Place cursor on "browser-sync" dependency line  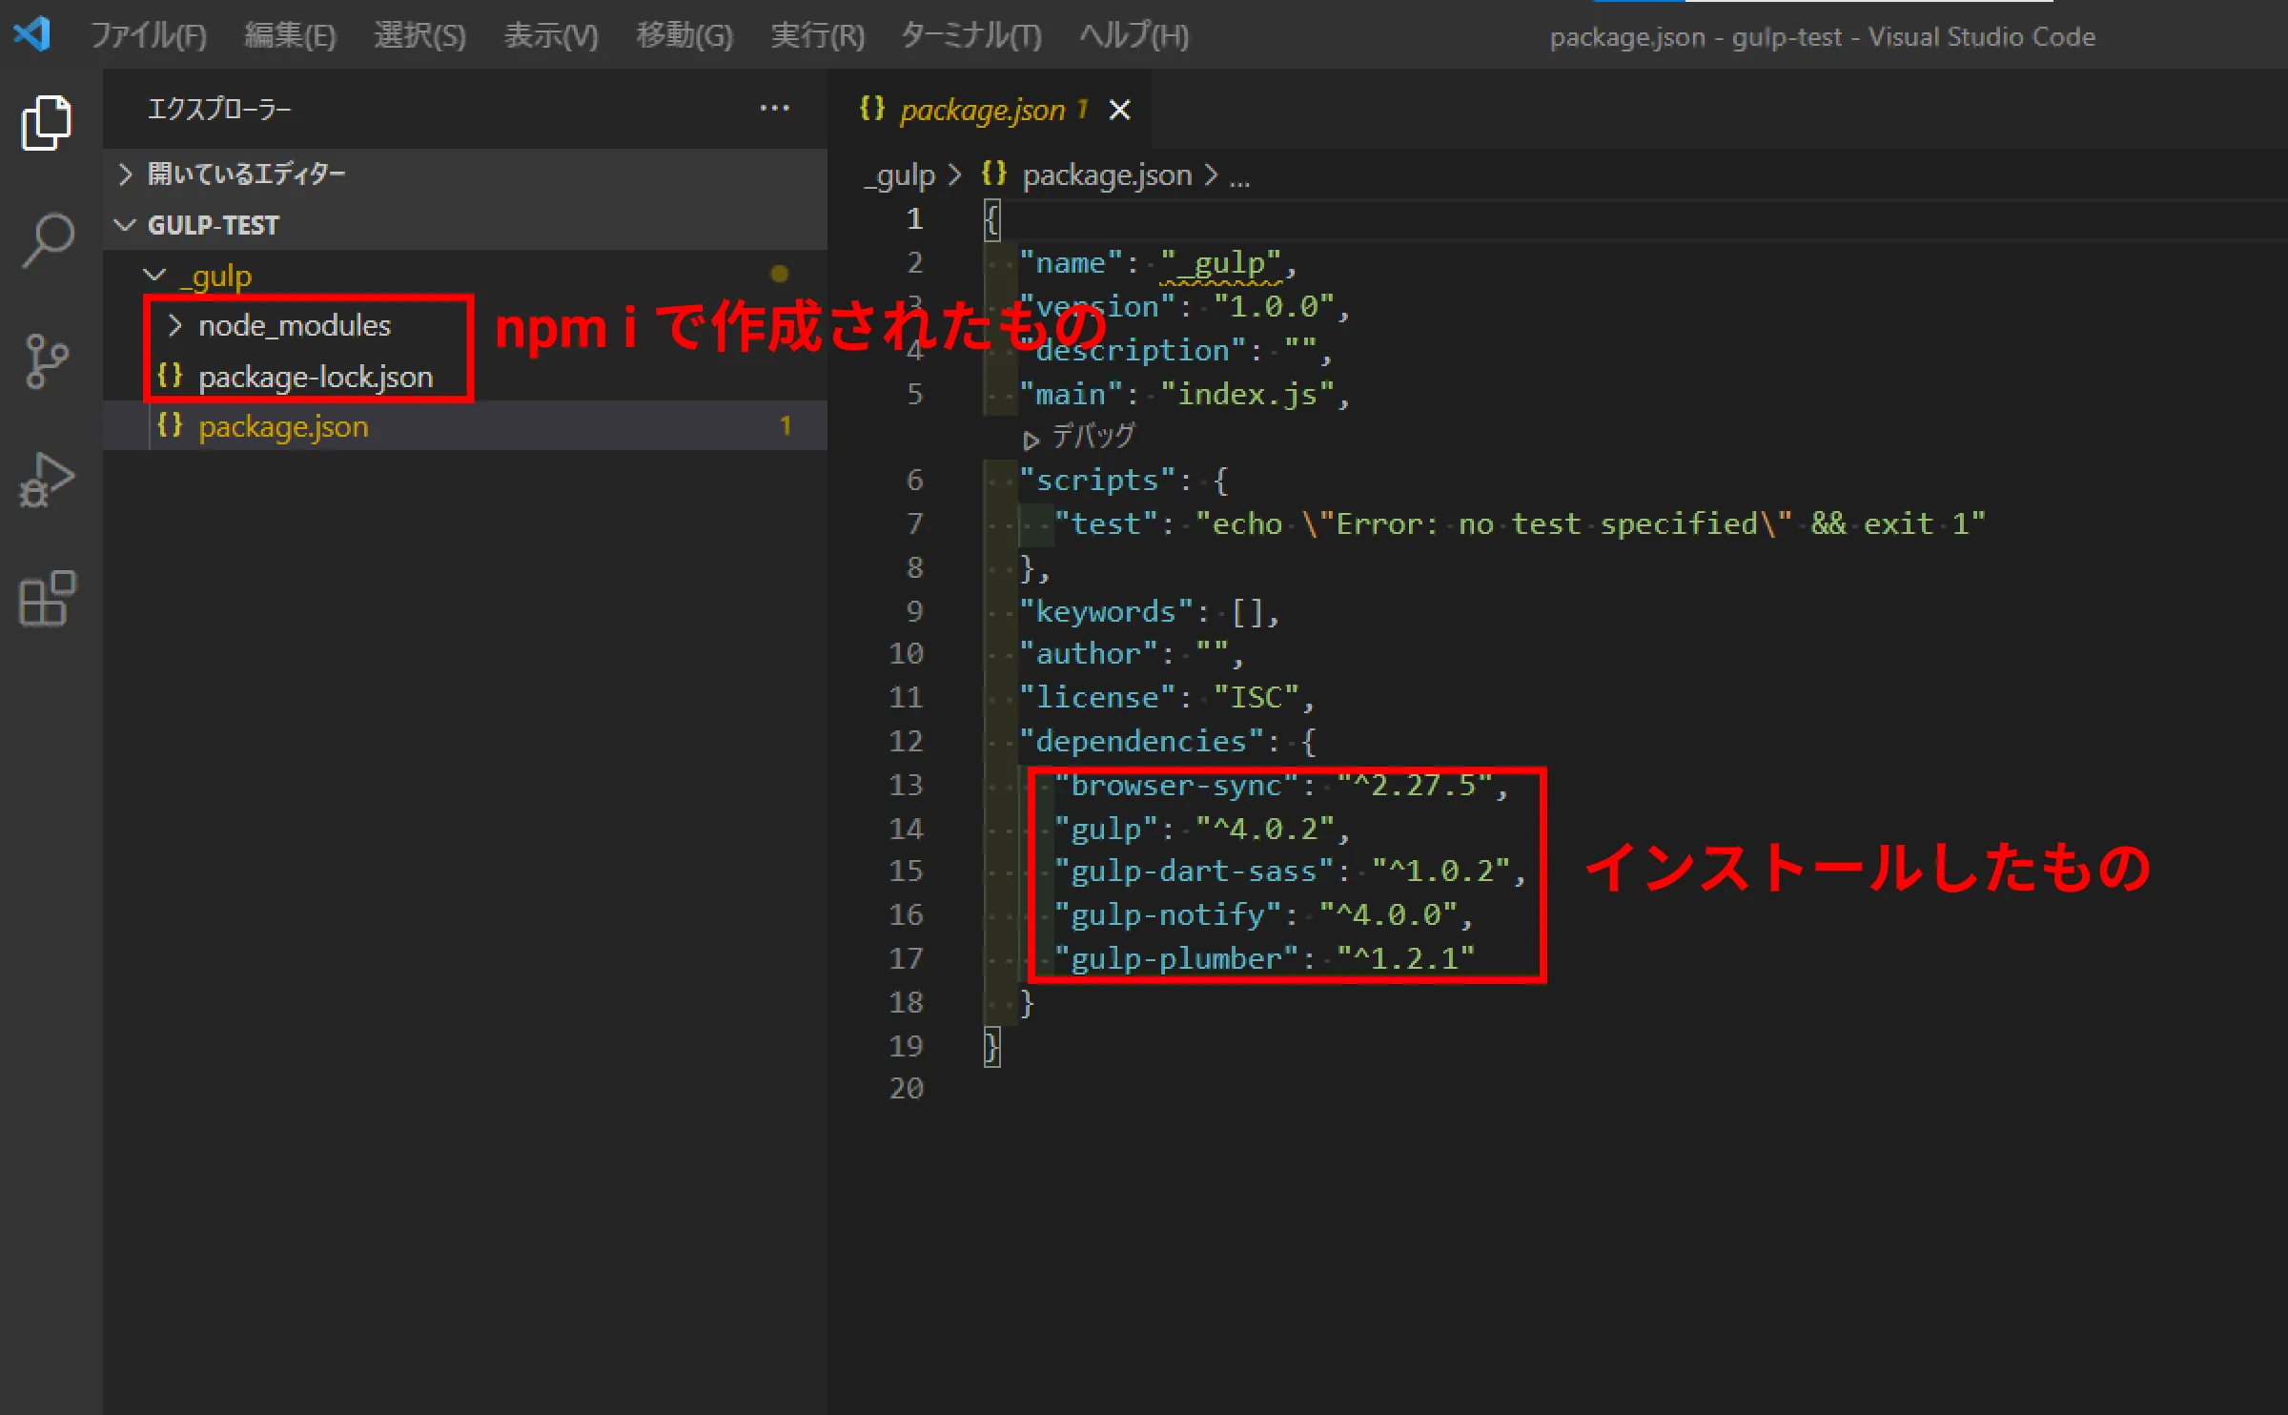[x=1280, y=786]
